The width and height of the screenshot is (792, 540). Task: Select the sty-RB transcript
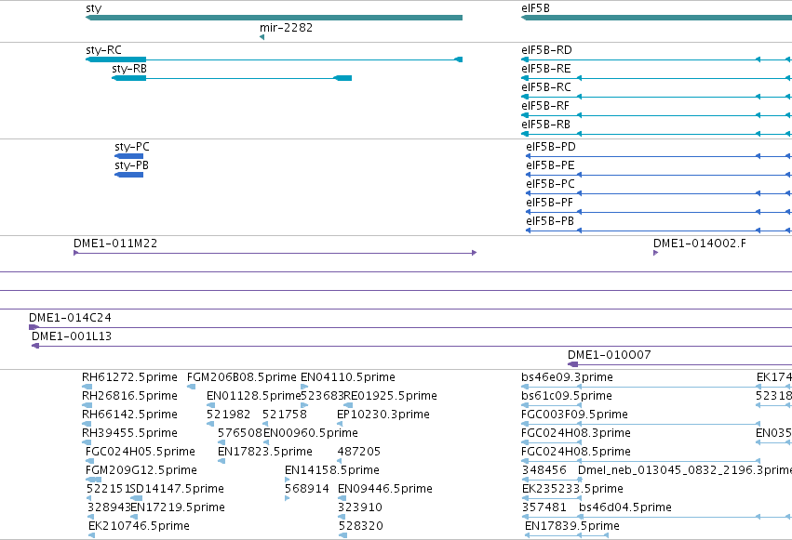pyautogui.click(x=232, y=78)
